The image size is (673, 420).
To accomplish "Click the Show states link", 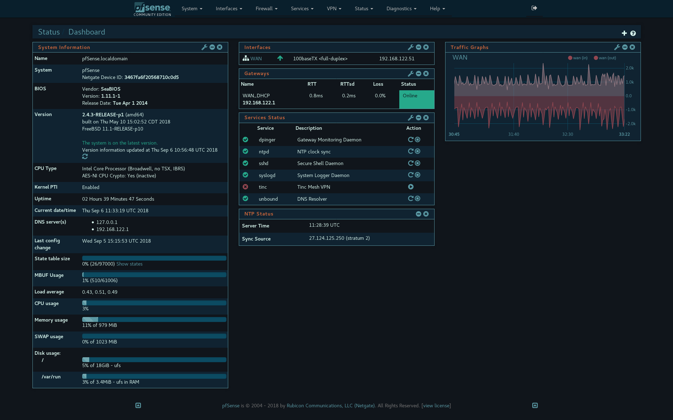I will pos(129,264).
